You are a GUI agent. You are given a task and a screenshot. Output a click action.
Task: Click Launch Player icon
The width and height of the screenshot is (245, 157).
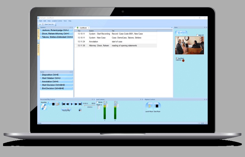149,106
